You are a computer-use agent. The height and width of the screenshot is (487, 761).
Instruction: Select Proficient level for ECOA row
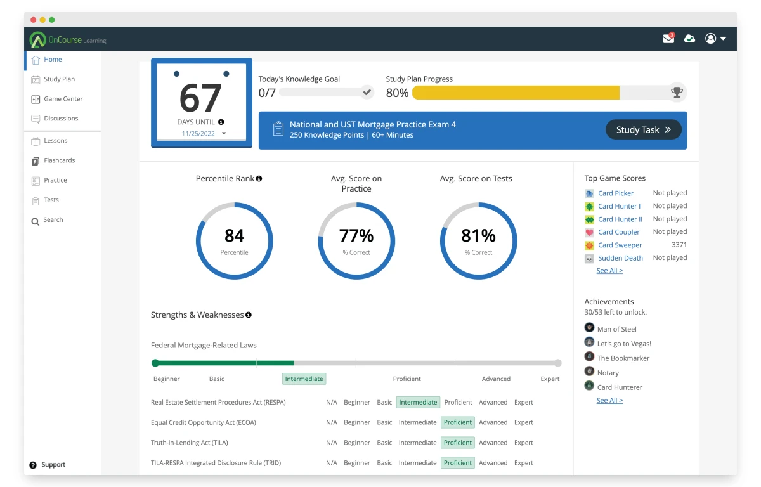[x=457, y=422]
